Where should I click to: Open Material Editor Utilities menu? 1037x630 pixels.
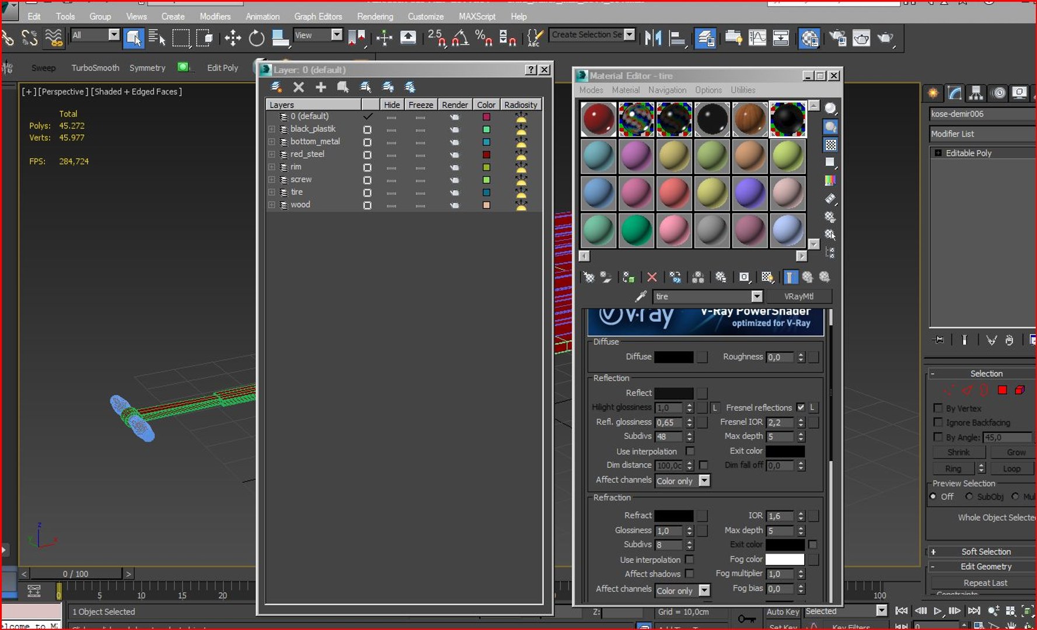coord(743,90)
